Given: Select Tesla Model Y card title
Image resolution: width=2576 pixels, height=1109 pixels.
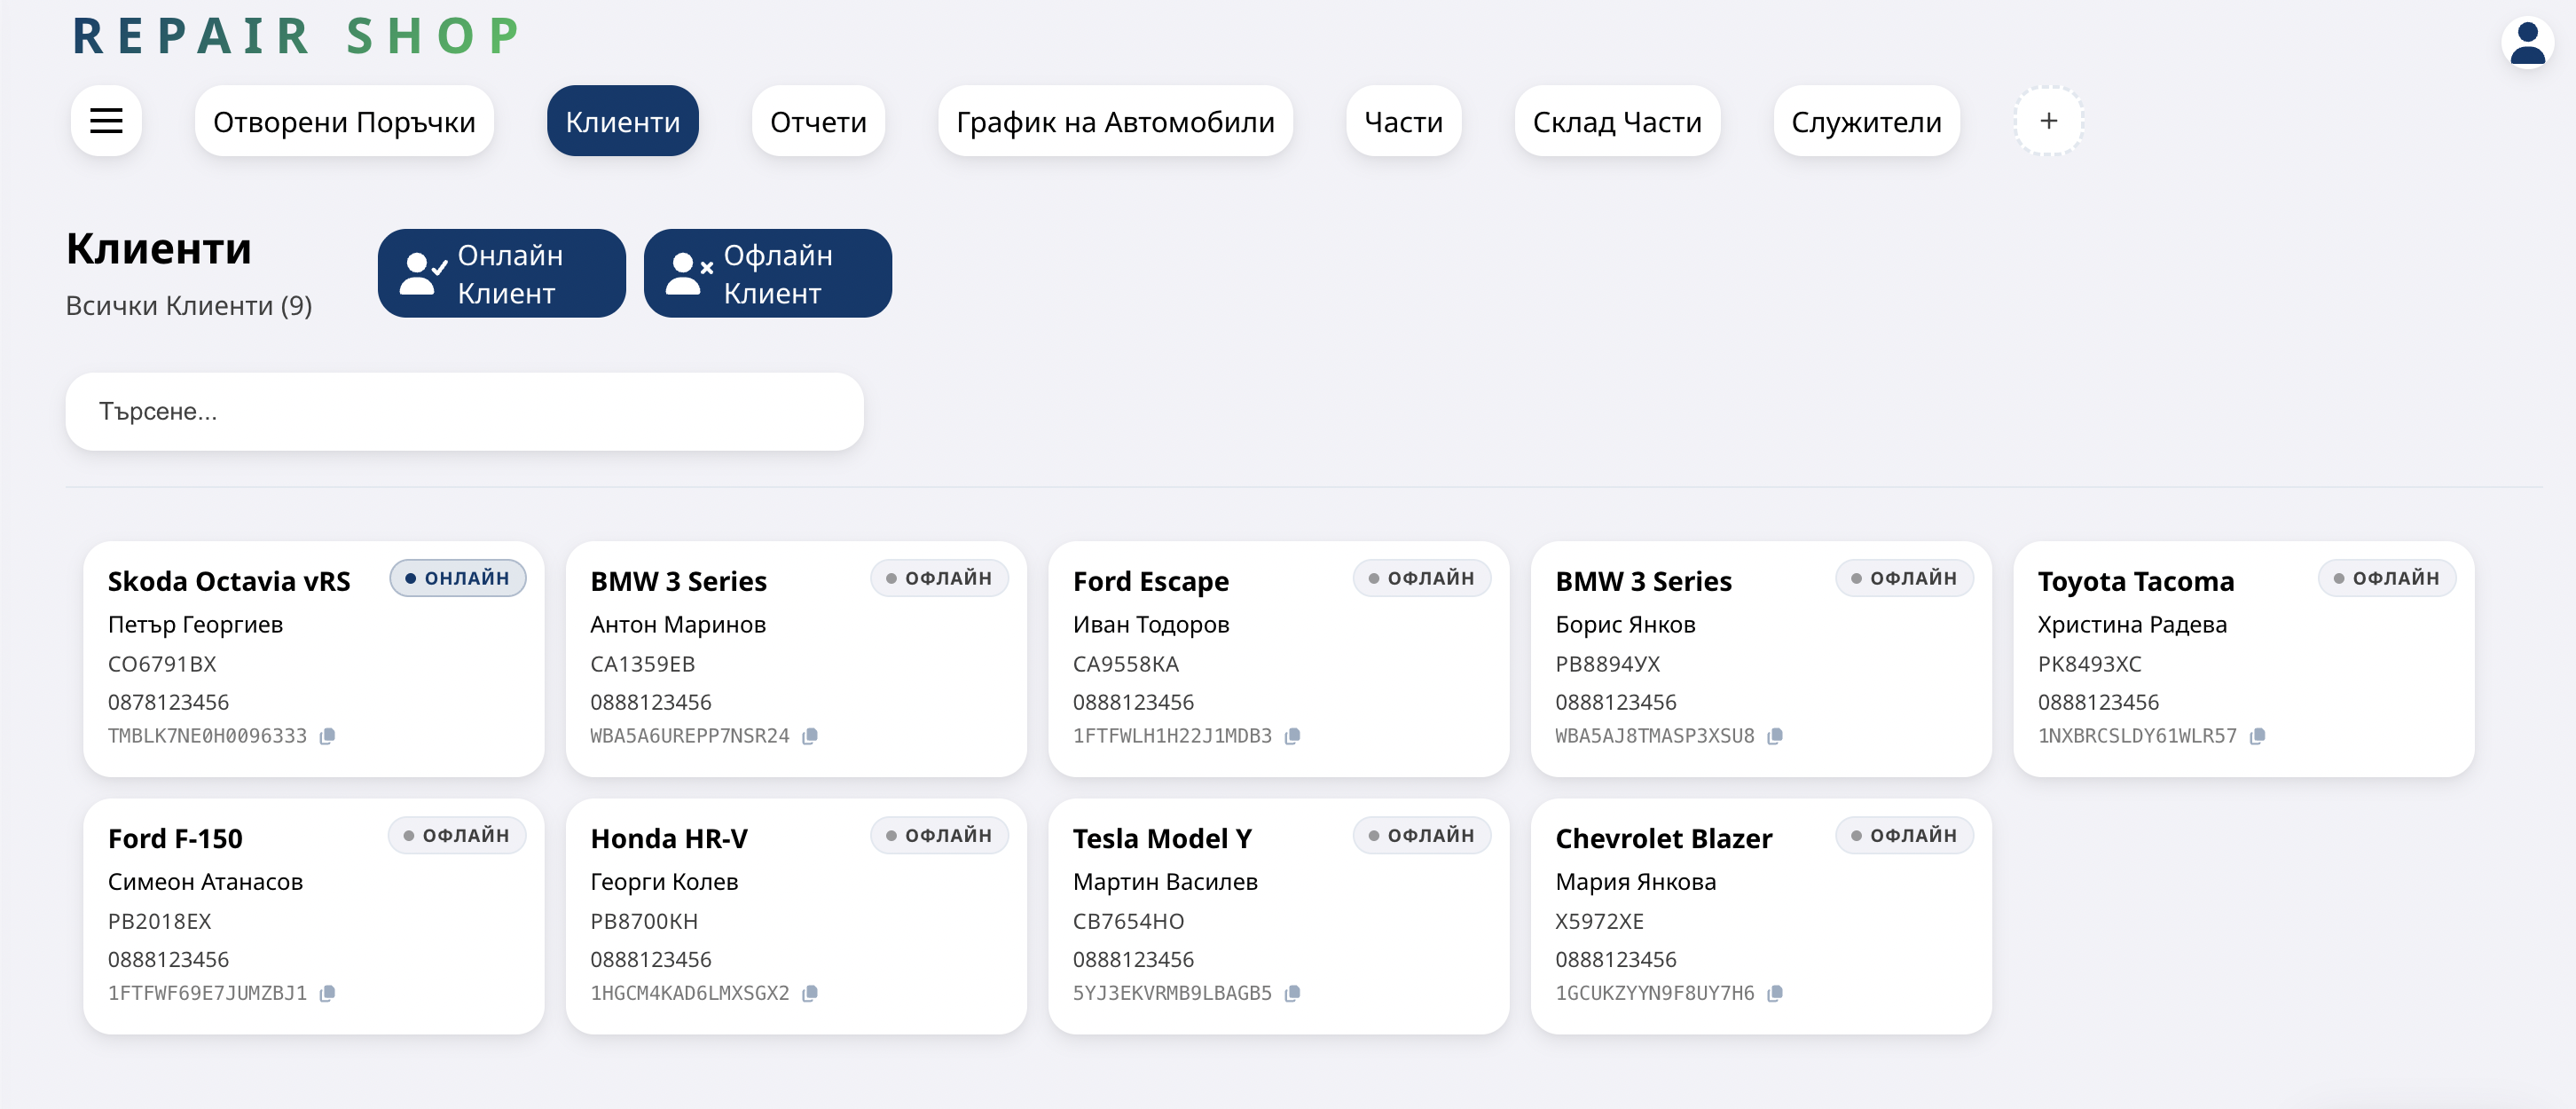Looking at the screenshot, I should coord(1162,838).
